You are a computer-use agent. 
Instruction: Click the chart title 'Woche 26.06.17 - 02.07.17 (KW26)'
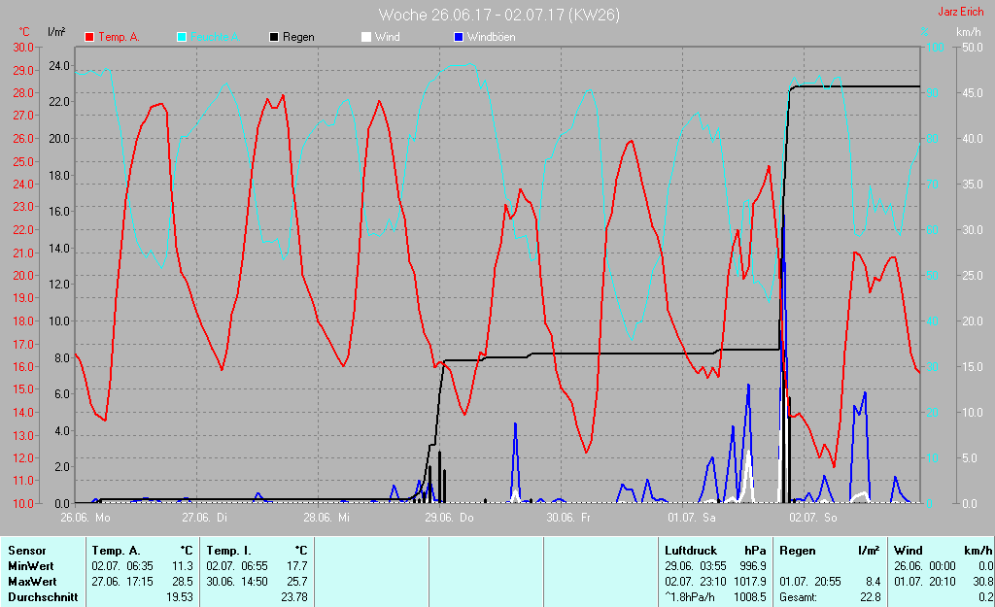[x=498, y=15]
